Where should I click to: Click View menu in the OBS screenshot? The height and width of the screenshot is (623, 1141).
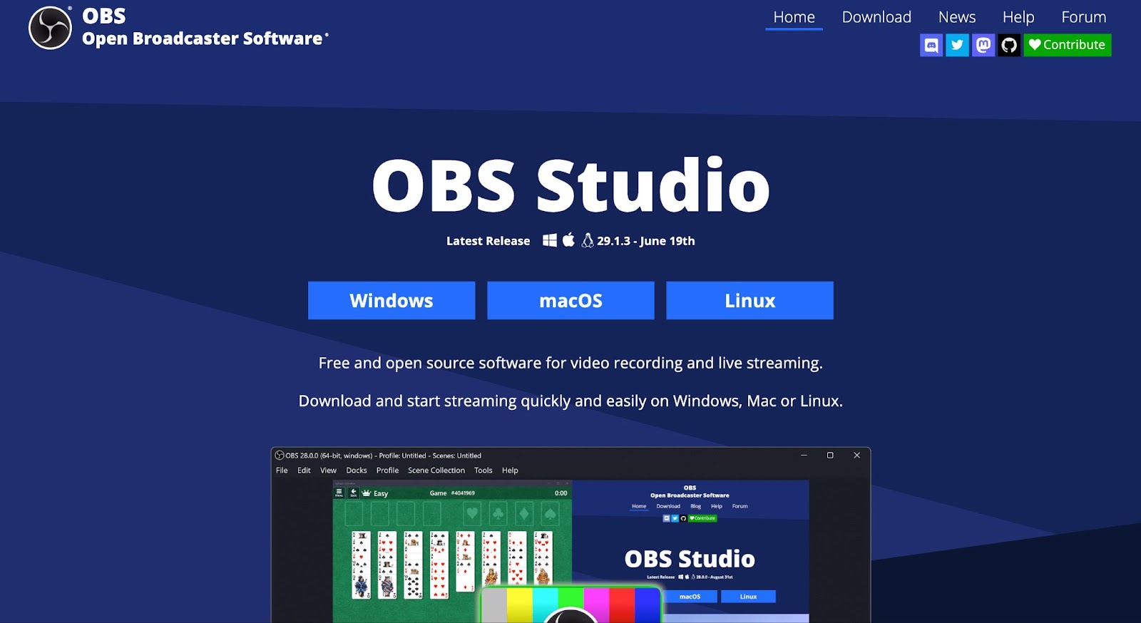click(328, 470)
